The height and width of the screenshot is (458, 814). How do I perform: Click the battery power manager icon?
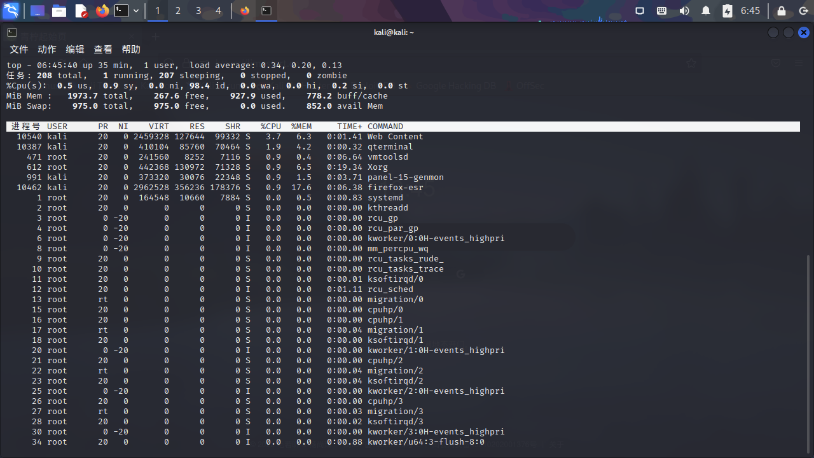click(x=728, y=11)
